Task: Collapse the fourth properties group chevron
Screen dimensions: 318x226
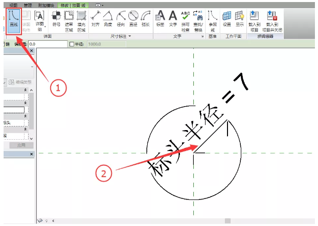Action: [x=26, y=129]
